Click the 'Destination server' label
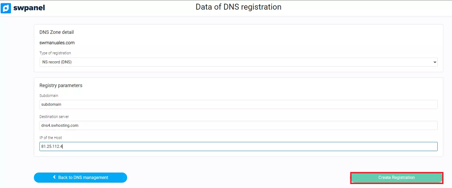Viewport: 452px width, 188px height. (54, 117)
